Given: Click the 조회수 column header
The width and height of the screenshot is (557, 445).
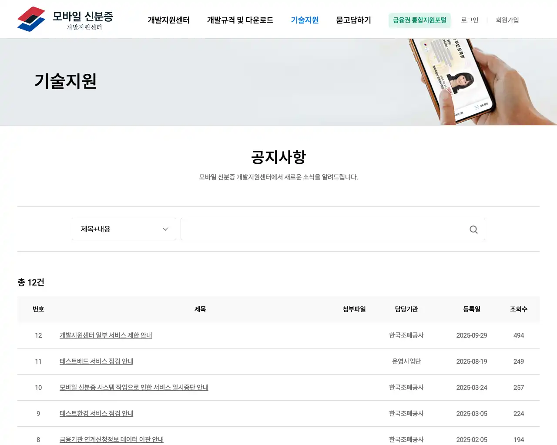Looking at the screenshot, I should pyautogui.click(x=518, y=309).
